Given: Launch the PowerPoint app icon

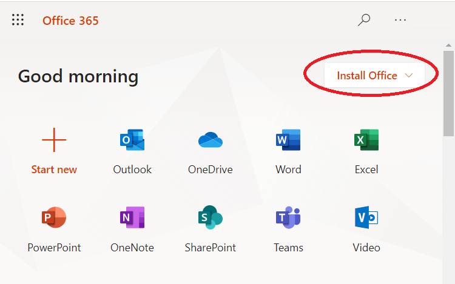Looking at the screenshot, I should pos(54,217).
